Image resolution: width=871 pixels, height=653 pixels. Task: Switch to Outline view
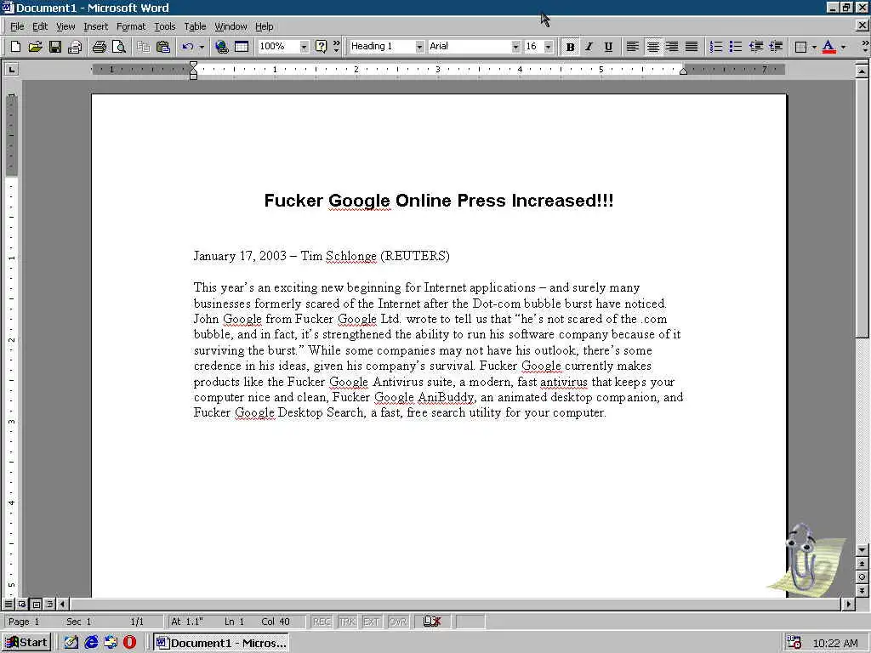coord(49,604)
